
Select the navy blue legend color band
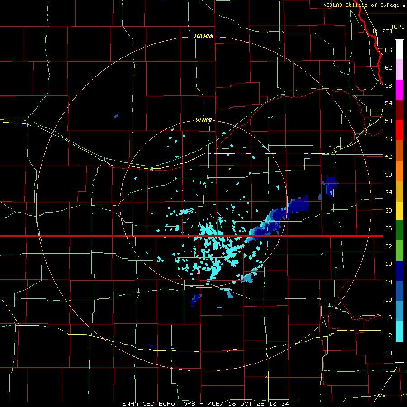coord(399,271)
